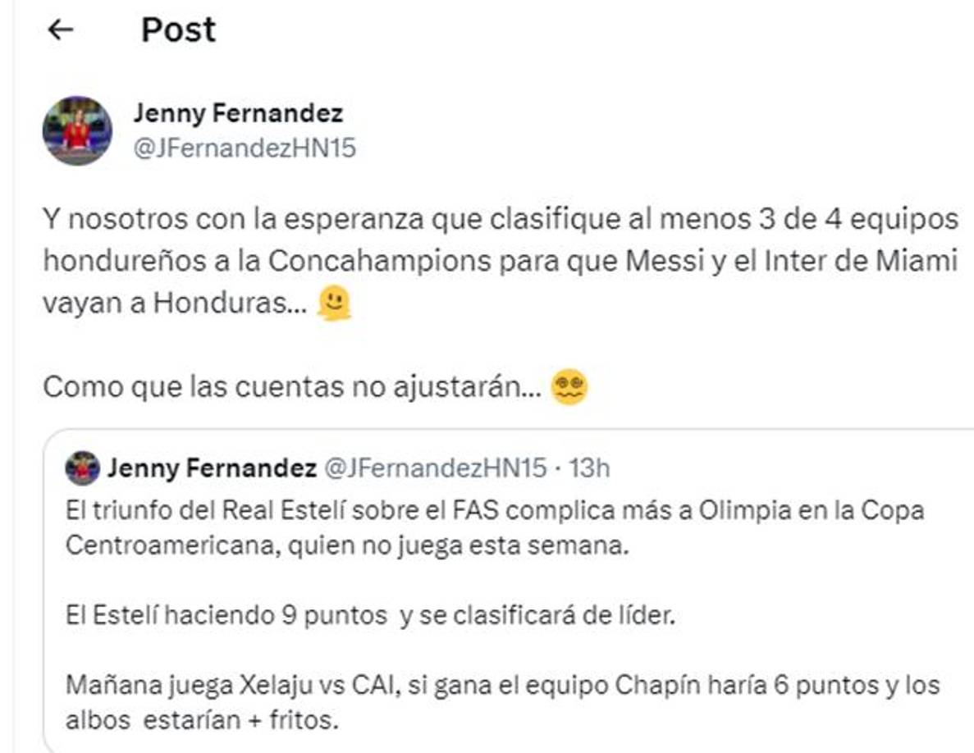Click the 'Post' header label

click(178, 30)
